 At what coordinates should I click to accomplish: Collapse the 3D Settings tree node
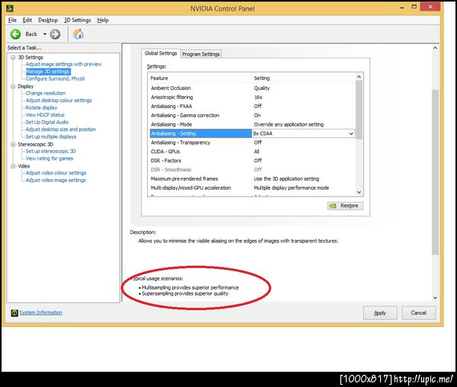pyautogui.click(x=13, y=57)
